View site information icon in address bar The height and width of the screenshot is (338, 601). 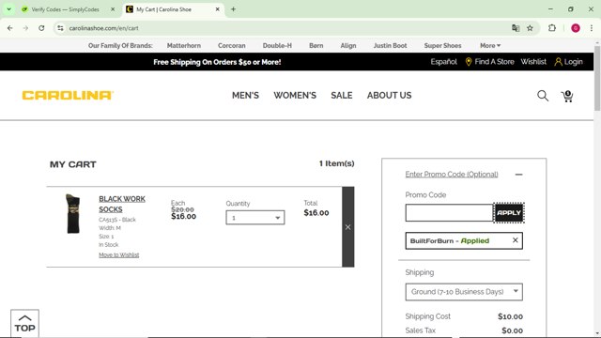coord(60,28)
